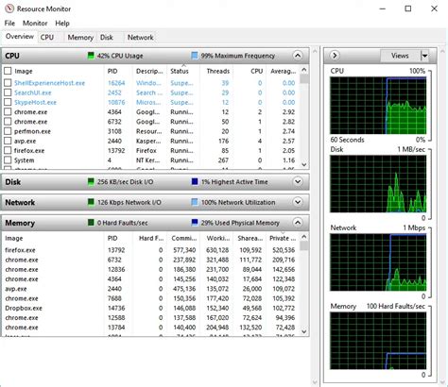
Task: Click the Resource Monitor app icon in title bar
Action: click(x=9, y=8)
